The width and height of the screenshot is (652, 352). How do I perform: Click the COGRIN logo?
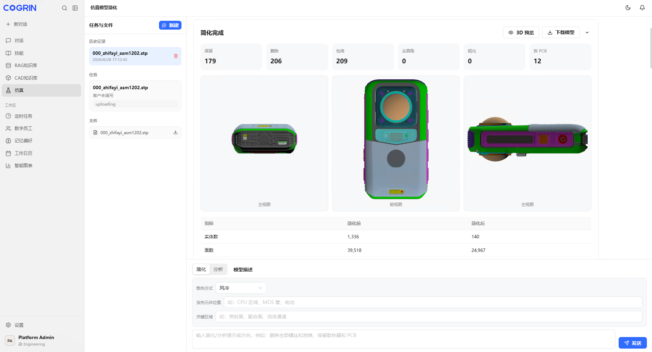click(20, 8)
